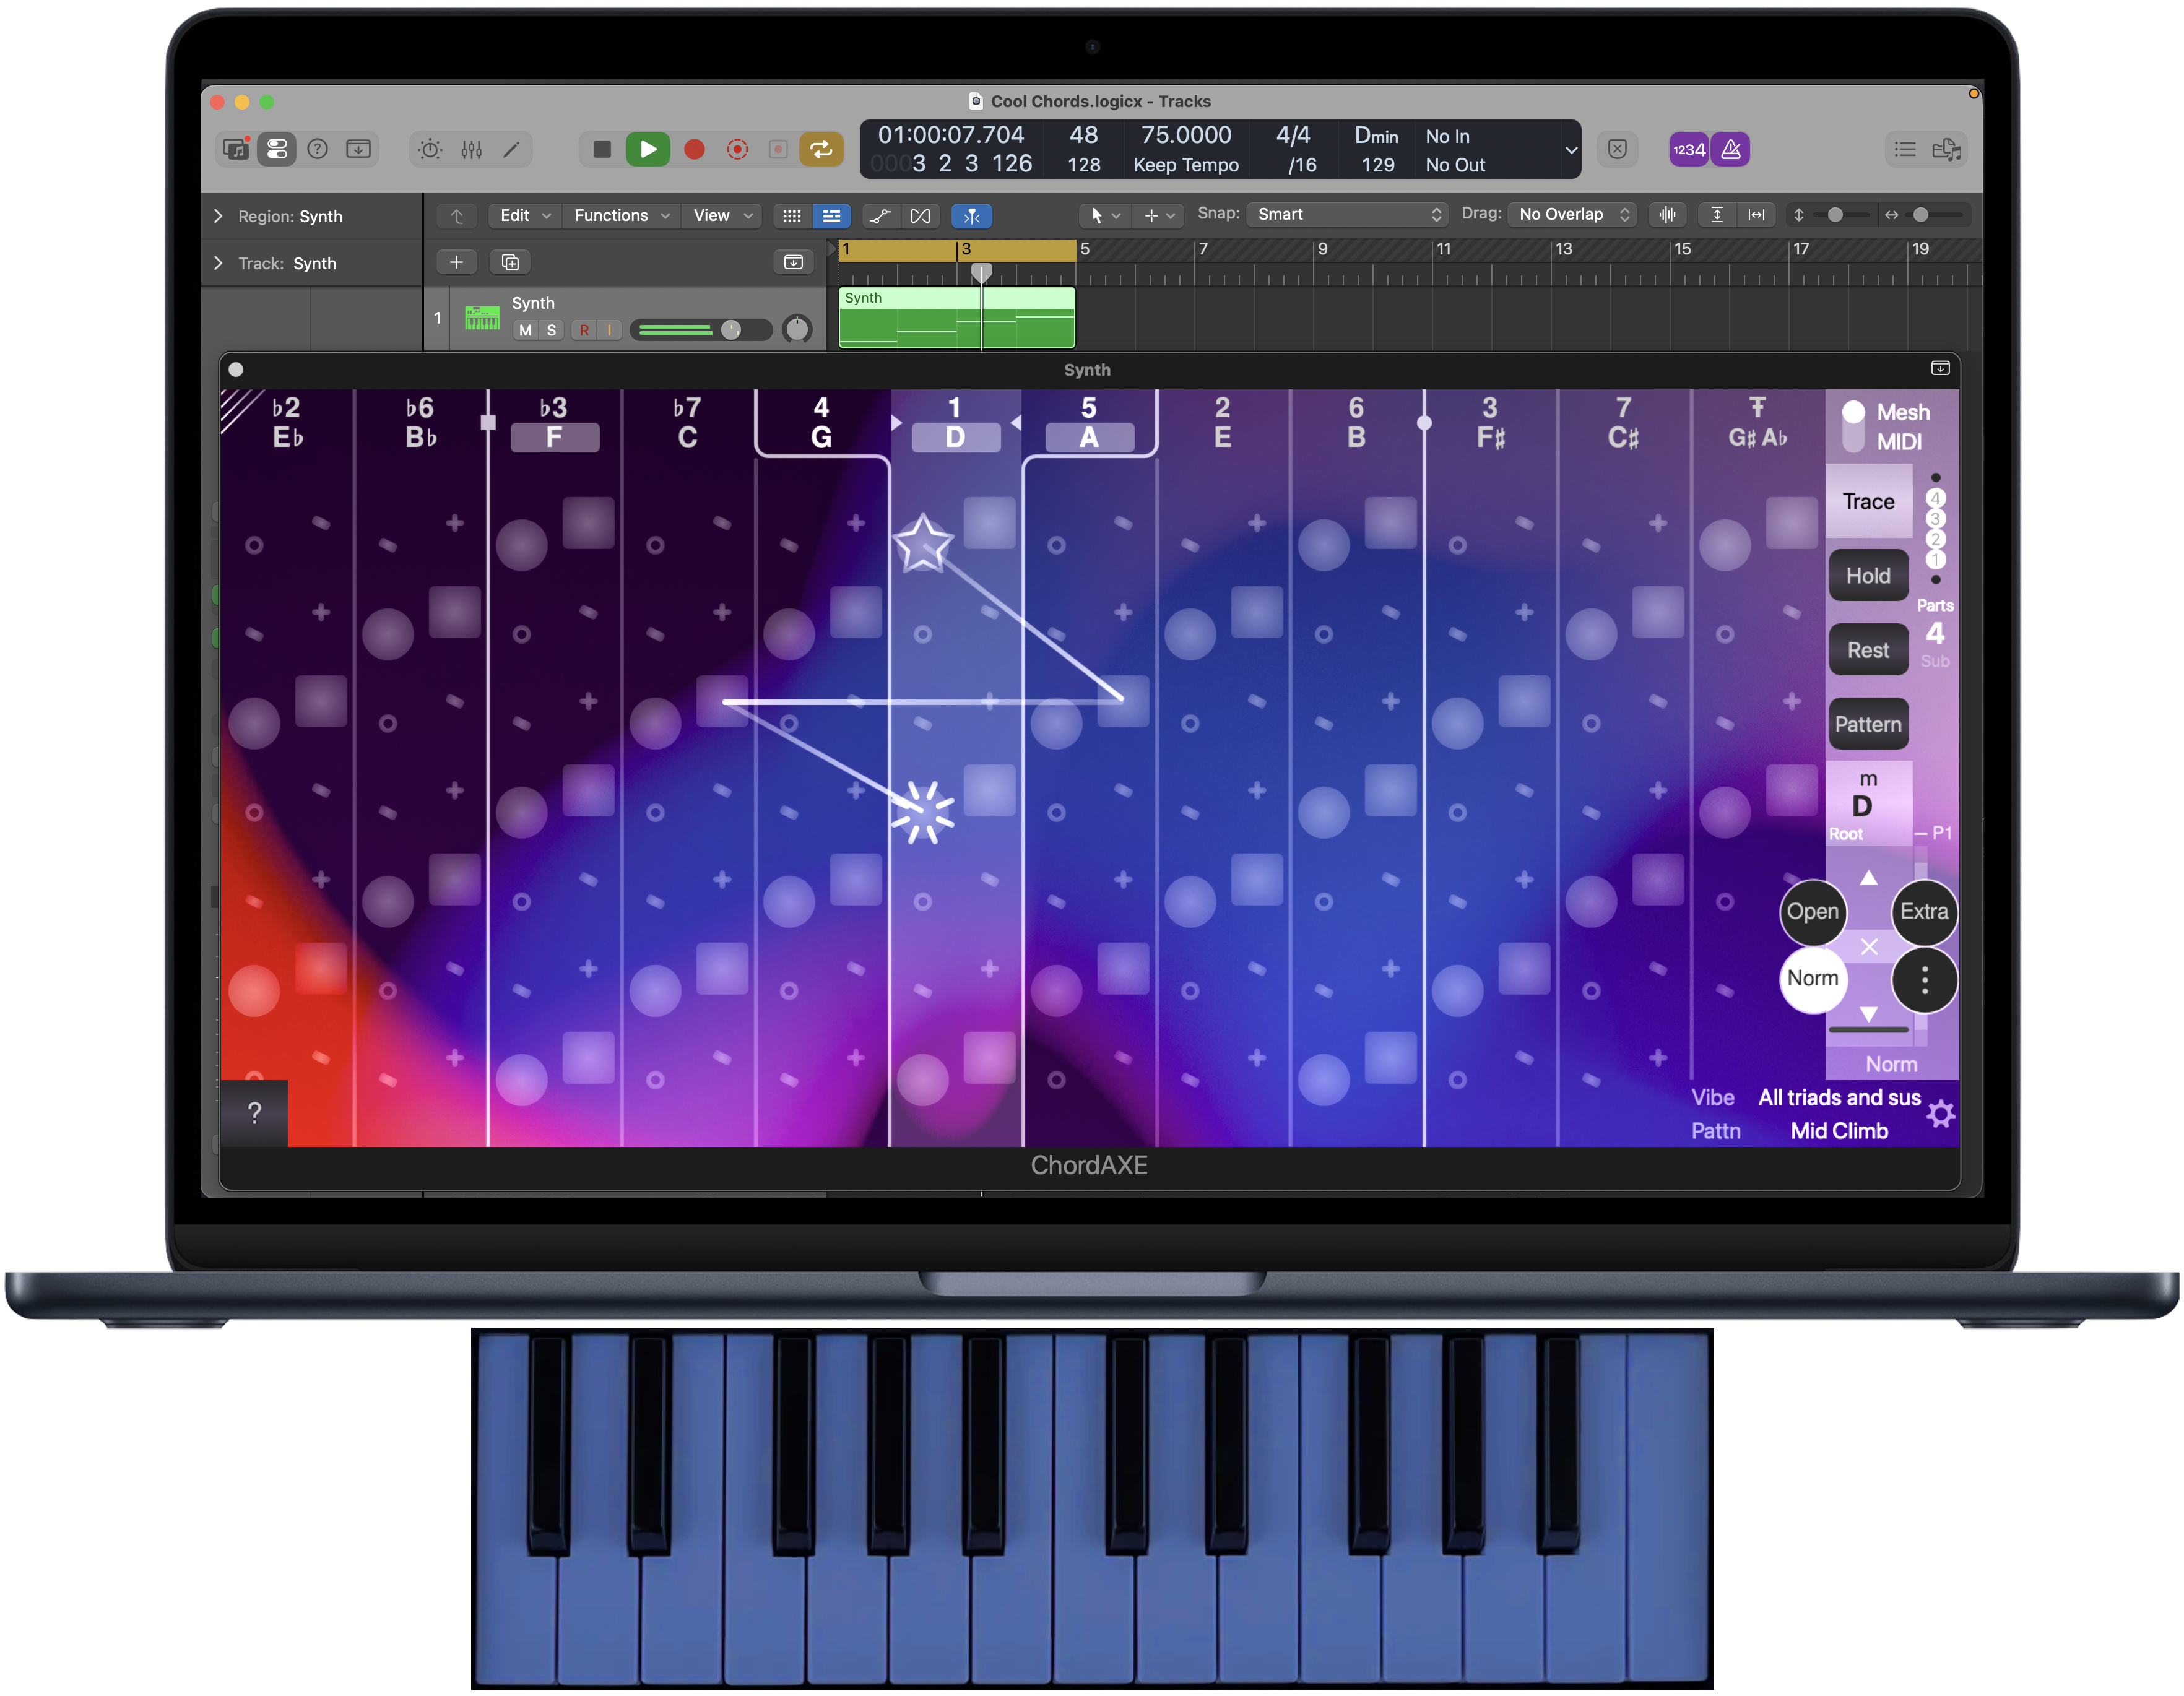2184x1696 pixels.
Task: Toggle the Count-in 1234 button
Action: [1688, 149]
